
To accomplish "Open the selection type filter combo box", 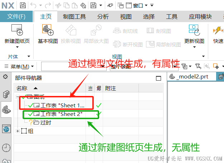I will click(74, 66).
